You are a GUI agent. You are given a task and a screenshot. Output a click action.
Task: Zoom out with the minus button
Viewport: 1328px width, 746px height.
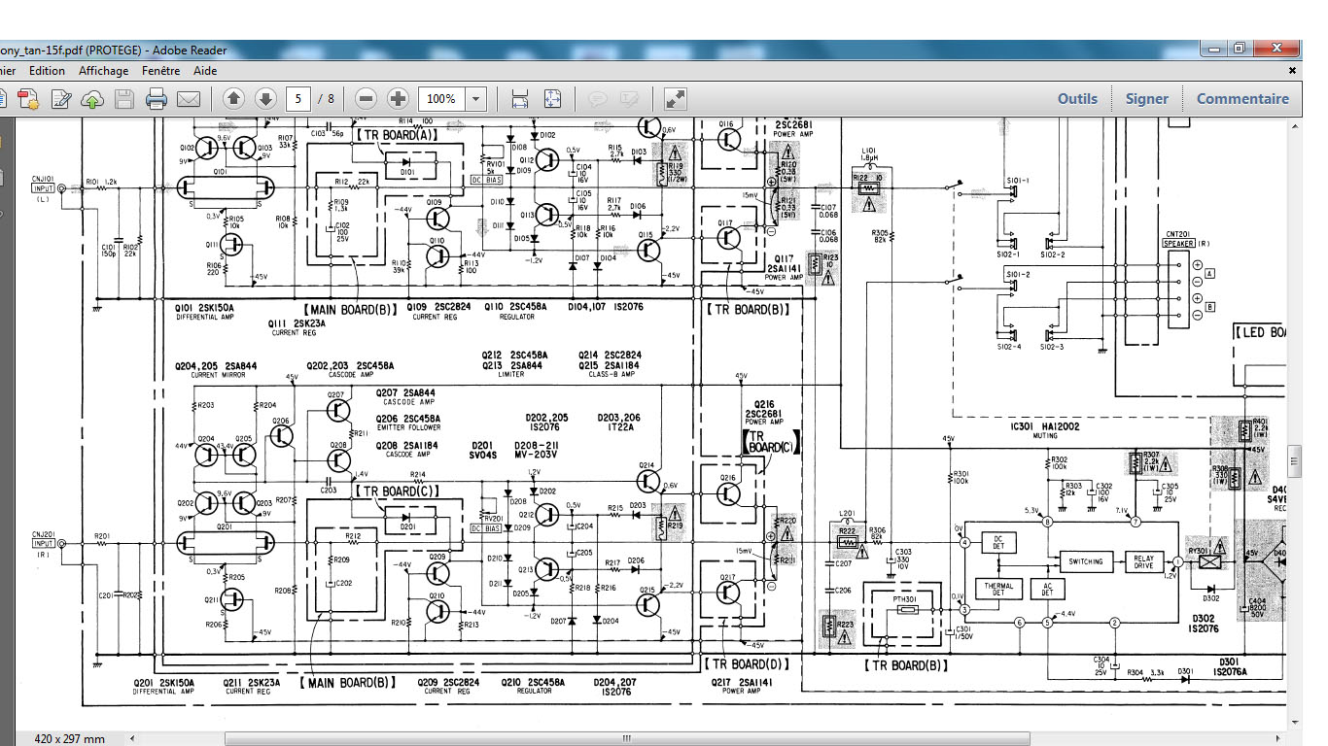point(366,98)
